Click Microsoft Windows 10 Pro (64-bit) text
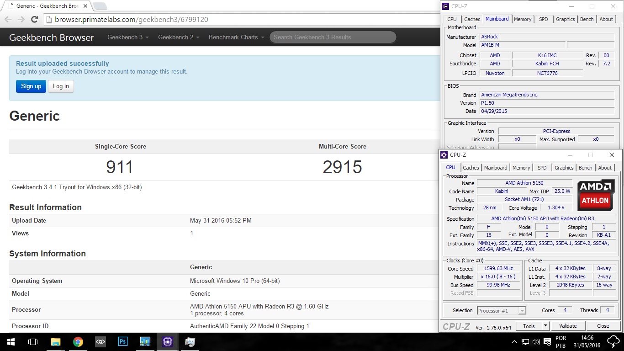The image size is (624, 351). click(x=235, y=281)
